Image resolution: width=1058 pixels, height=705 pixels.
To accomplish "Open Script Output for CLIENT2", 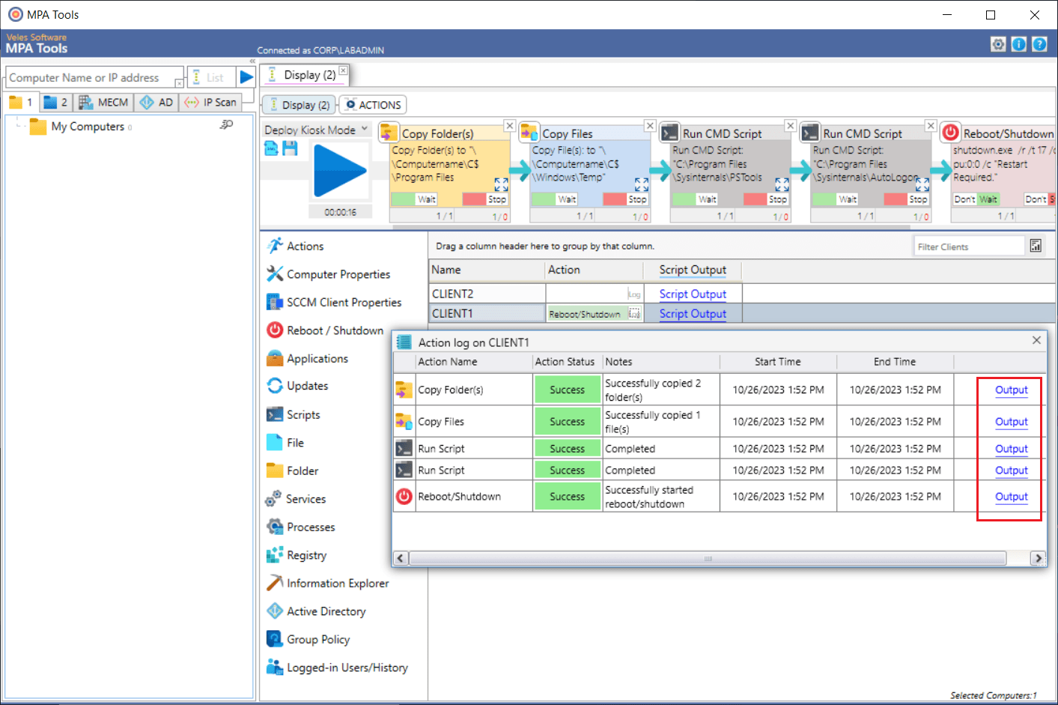I will (693, 294).
